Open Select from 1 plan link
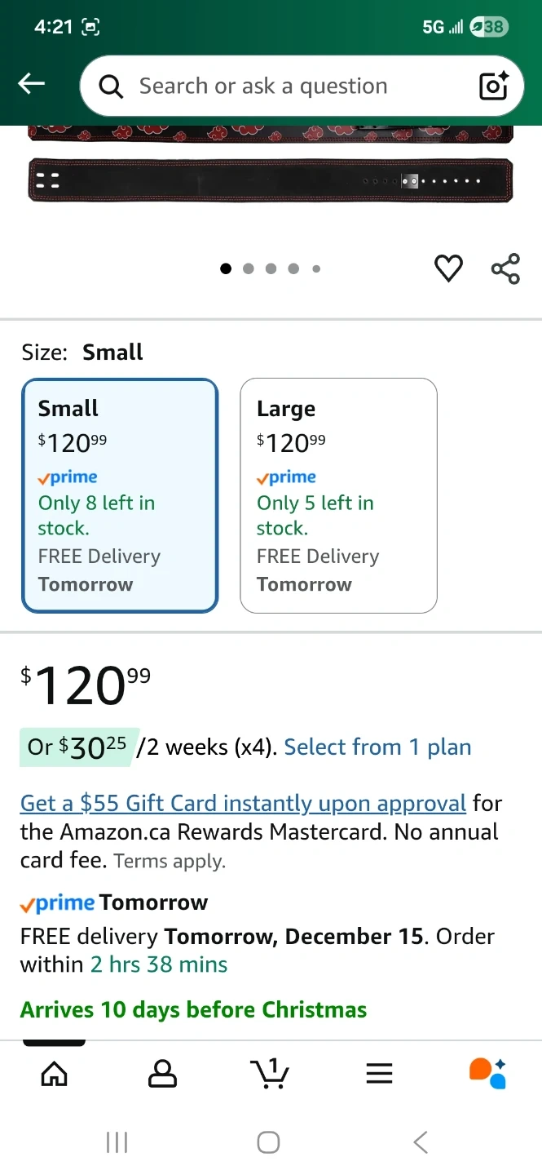Screen dimensions: 542x1175 click(377, 747)
